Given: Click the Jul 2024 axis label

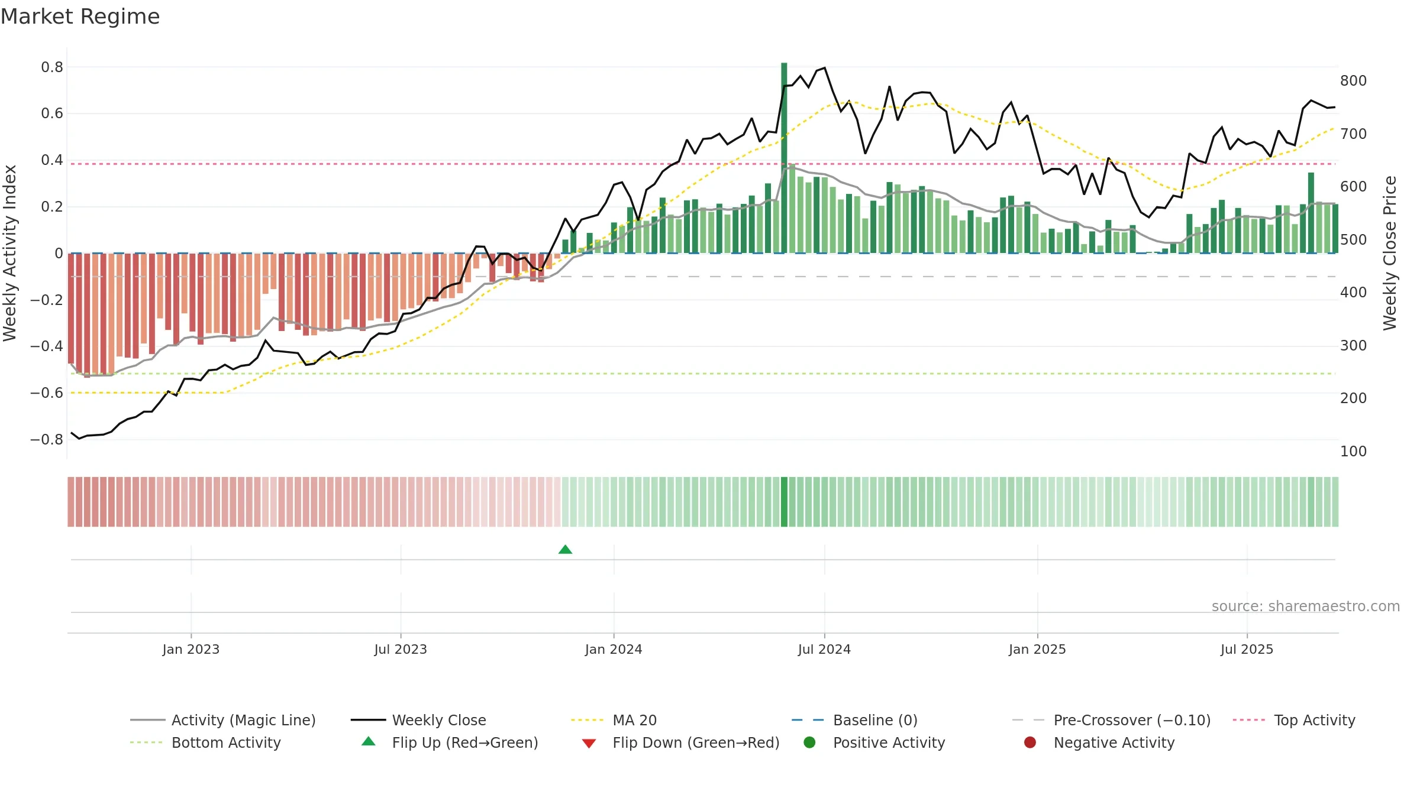Looking at the screenshot, I should click(x=824, y=649).
